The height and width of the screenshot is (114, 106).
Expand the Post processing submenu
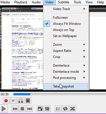[x=66, y=78]
